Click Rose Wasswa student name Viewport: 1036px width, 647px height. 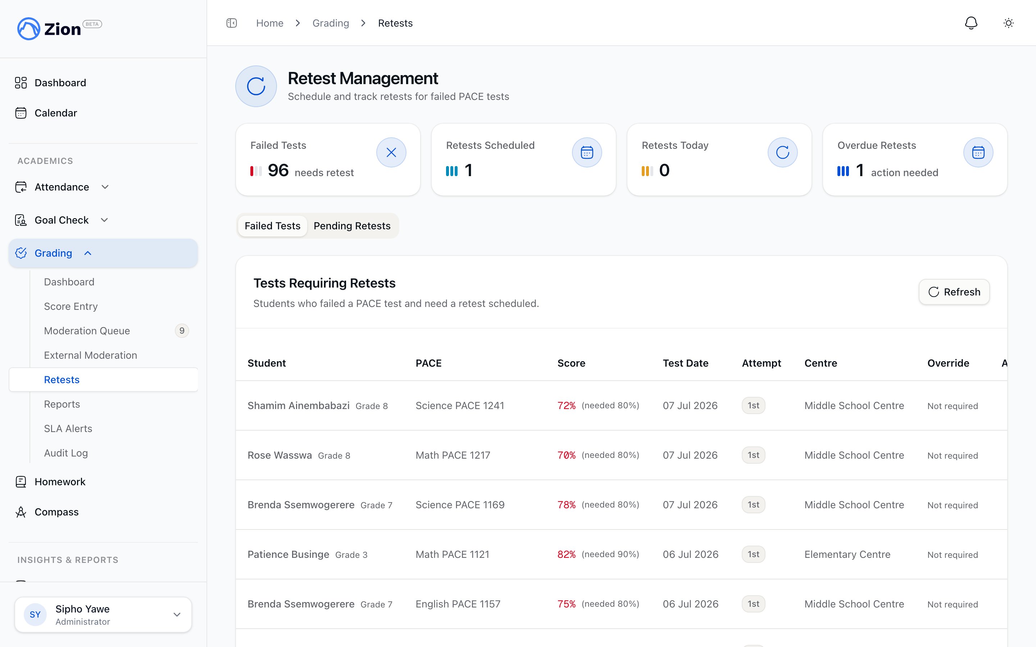[x=280, y=455]
